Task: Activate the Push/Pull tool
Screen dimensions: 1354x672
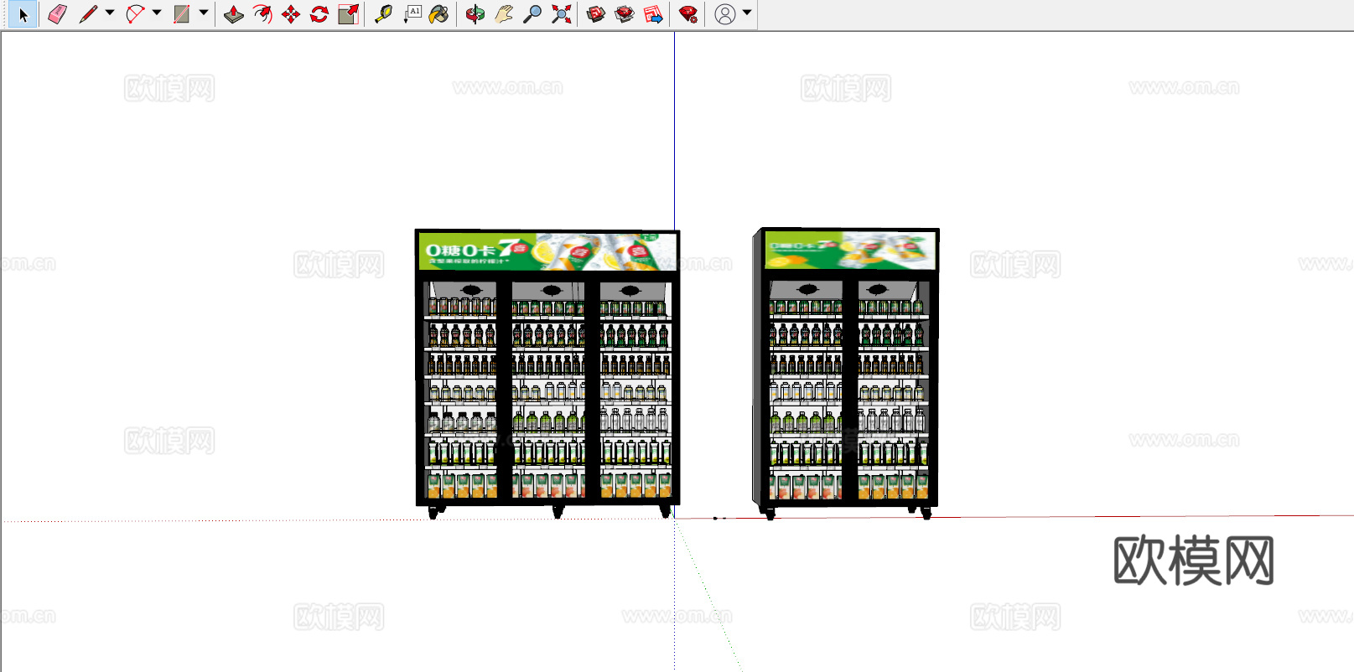Action: coord(234,14)
